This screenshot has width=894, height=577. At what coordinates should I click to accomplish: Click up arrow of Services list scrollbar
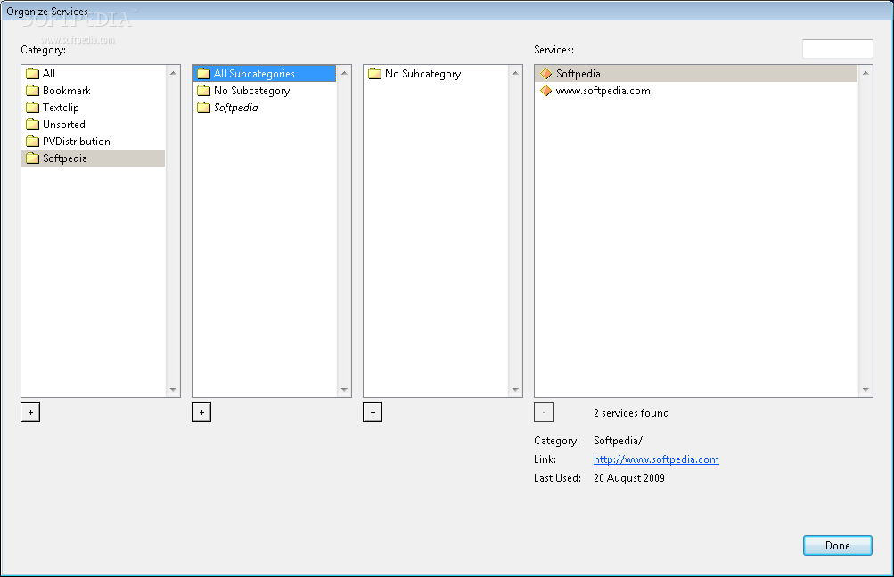pos(865,73)
